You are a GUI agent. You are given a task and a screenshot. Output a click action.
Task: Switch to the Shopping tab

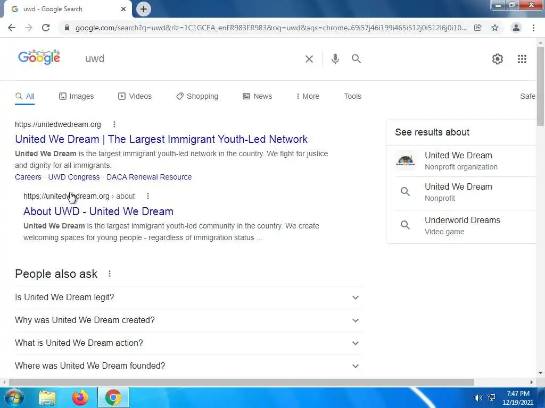click(x=197, y=96)
